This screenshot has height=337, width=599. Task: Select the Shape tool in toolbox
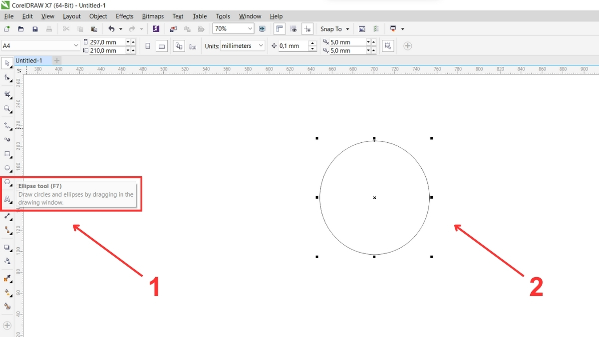7,78
